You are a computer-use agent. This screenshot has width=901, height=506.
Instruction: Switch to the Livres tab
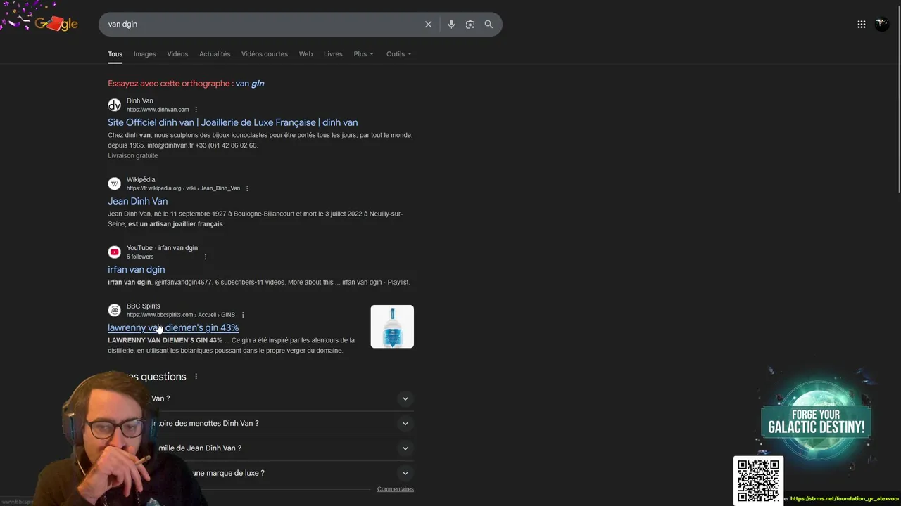(x=333, y=54)
